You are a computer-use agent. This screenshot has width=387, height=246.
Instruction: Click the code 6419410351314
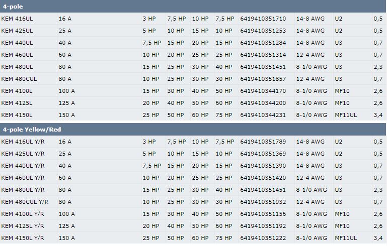click(x=263, y=55)
